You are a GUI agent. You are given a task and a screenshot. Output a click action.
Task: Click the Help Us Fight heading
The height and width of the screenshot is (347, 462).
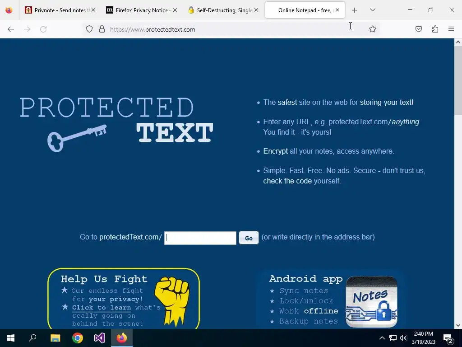[104, 279]
